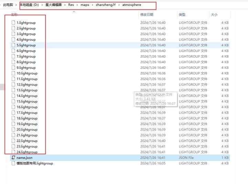Image resolution: width=248 pixels, height=184 pixels.
Task: Select the file 21.lightgroup
Action: [x=27, y=135]
